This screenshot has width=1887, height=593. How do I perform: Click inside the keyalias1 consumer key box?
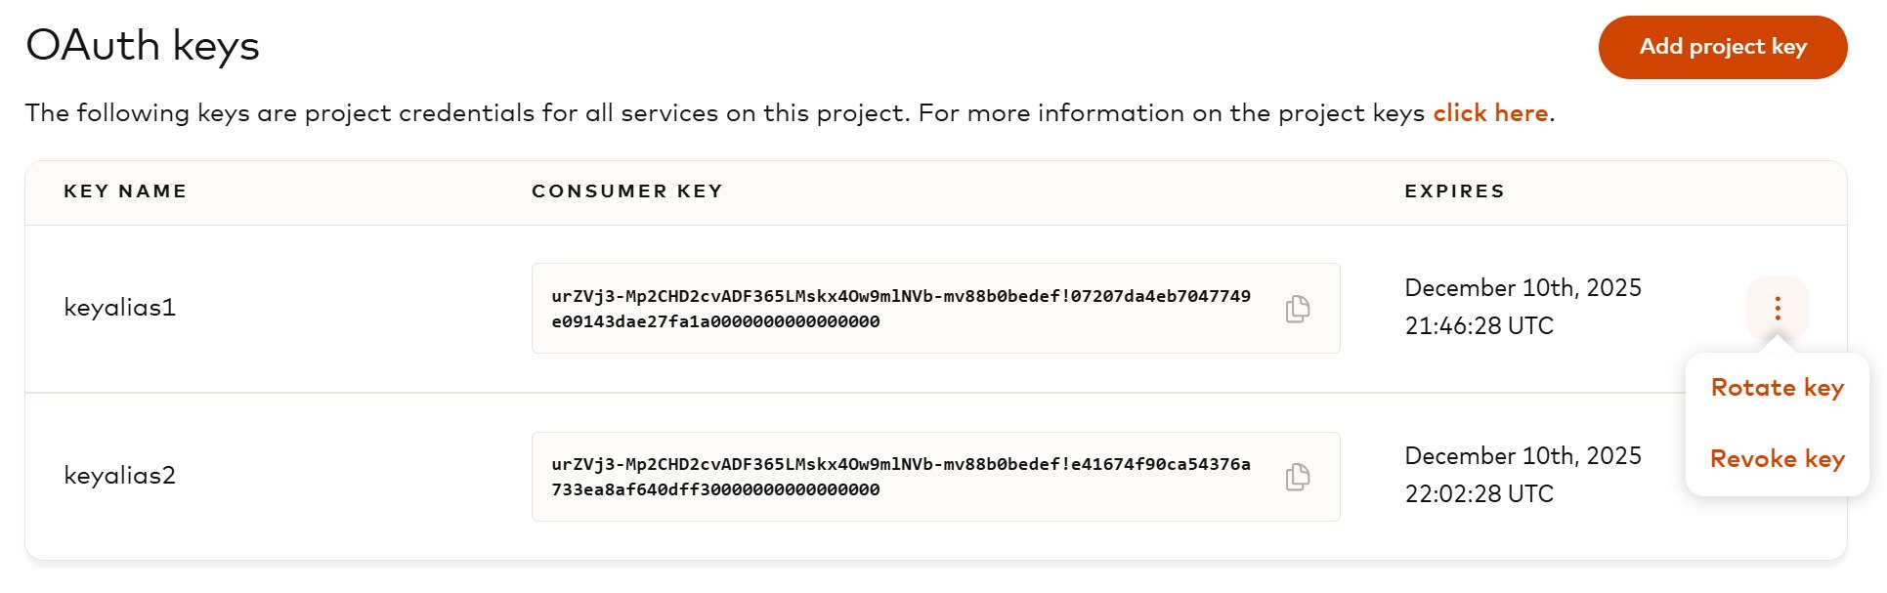click(x=899, y=309)
